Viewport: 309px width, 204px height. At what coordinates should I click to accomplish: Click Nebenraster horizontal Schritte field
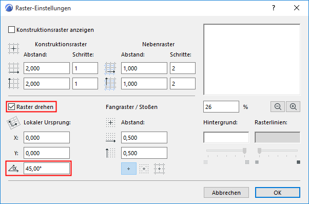click(x=183, y=68)
